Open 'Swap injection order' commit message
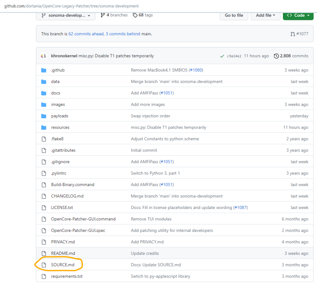317x287 pixels. tap(150, 116)
